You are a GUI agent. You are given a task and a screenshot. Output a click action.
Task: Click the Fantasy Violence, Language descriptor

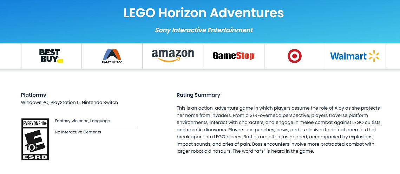83,121
